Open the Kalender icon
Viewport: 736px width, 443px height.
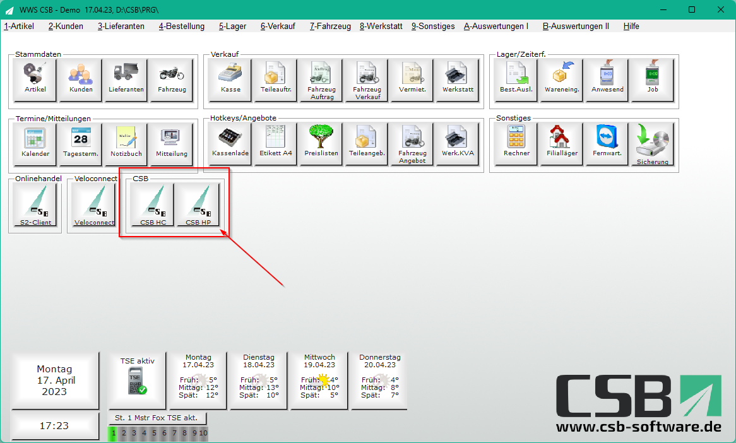click(x=35, y=144)
